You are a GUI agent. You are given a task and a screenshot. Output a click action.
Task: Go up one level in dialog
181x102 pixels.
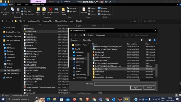[x=81, y=35]
